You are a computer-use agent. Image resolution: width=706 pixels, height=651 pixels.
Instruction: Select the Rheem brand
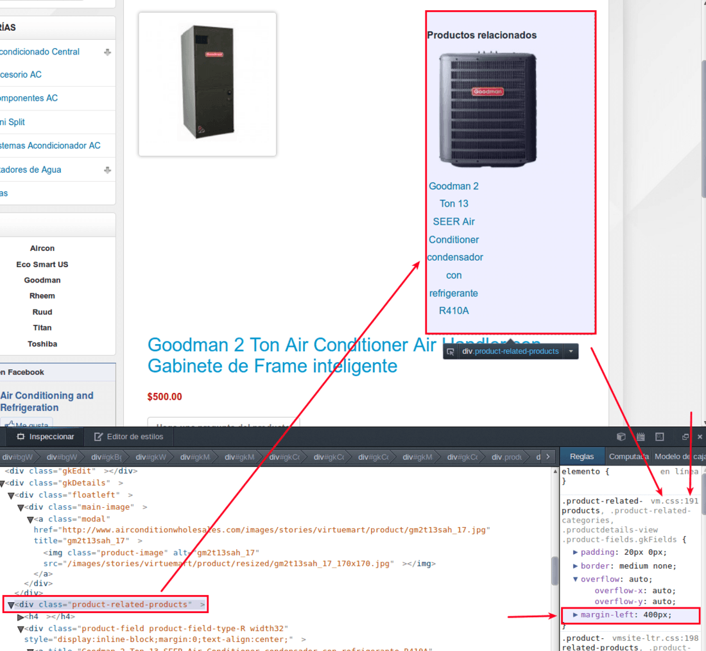pyautogui.click(x=42, y=296)
